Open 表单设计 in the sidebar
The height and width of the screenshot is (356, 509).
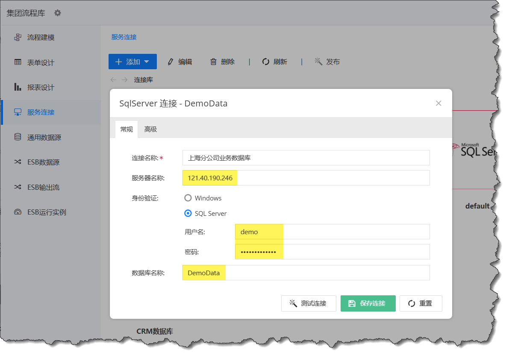click(x=41, y=62)
